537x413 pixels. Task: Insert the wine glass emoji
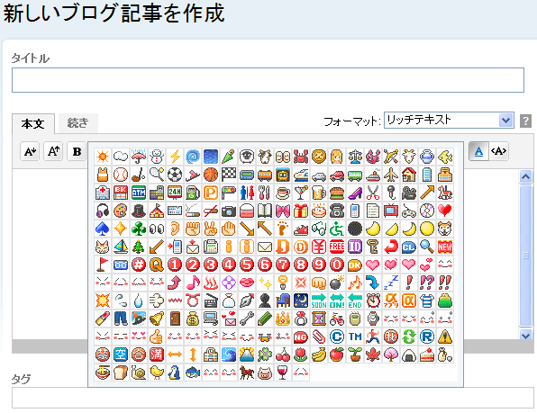pos(283,373)
